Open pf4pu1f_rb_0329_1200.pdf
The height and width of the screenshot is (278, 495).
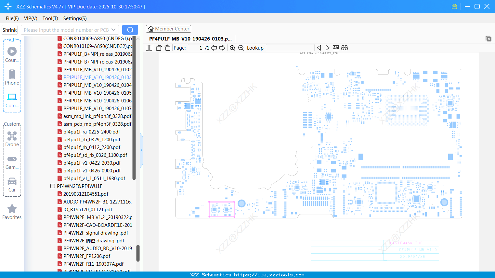92,140
